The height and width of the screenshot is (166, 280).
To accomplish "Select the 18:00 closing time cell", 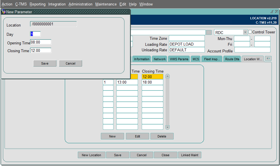I will [x=152, y=82].
